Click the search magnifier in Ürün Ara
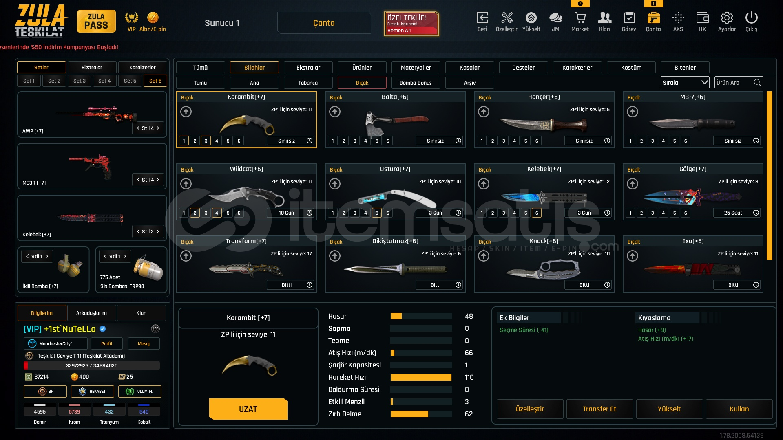 [x=757, y=83]
